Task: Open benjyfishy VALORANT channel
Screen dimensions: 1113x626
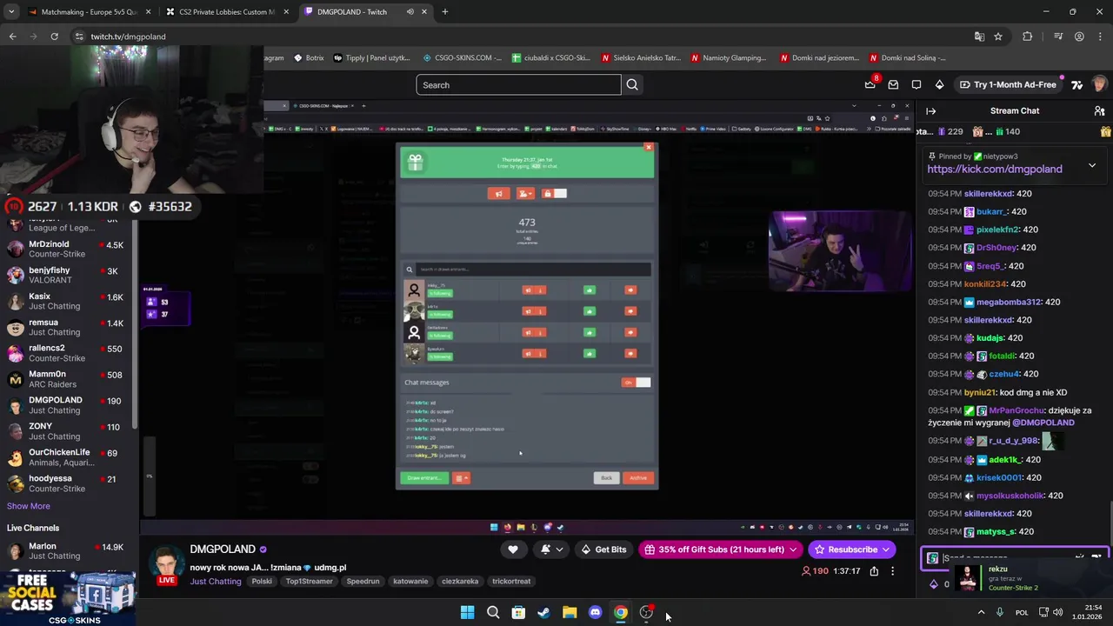Action: (69, 275)
